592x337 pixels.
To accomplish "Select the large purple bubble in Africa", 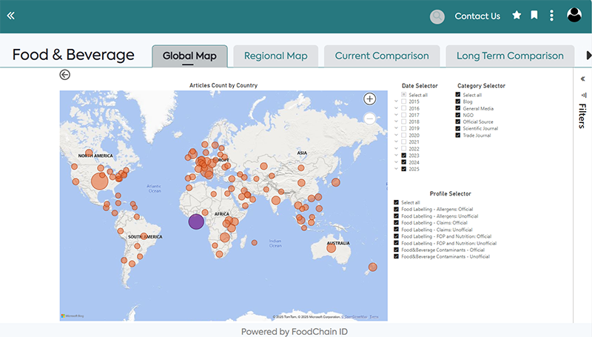I will click(196, 221).
